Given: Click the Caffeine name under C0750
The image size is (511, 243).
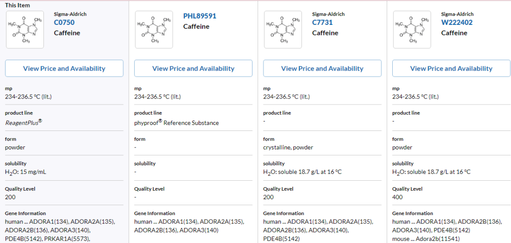Looking at the screenshot, I should point(67,33).
